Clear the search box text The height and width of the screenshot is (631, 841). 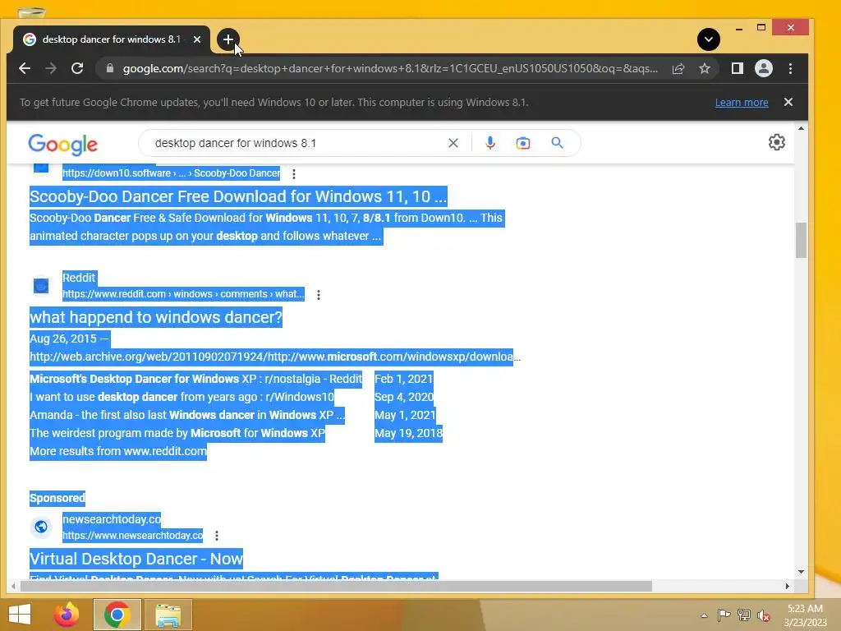coord(453,143)
